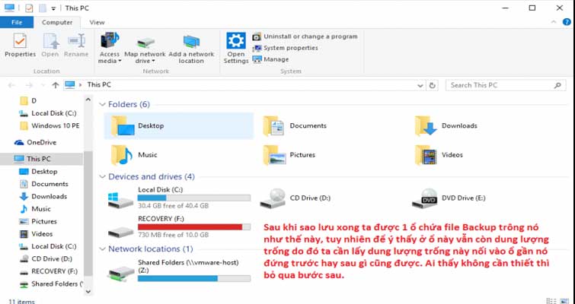Select the Documents folder in main pane

tap(295, 126)
